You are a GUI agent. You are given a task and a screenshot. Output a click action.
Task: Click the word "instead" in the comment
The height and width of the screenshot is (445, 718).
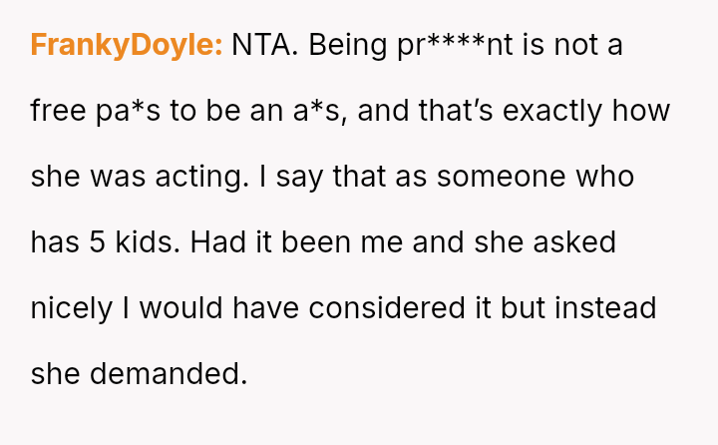click(605, 307)
